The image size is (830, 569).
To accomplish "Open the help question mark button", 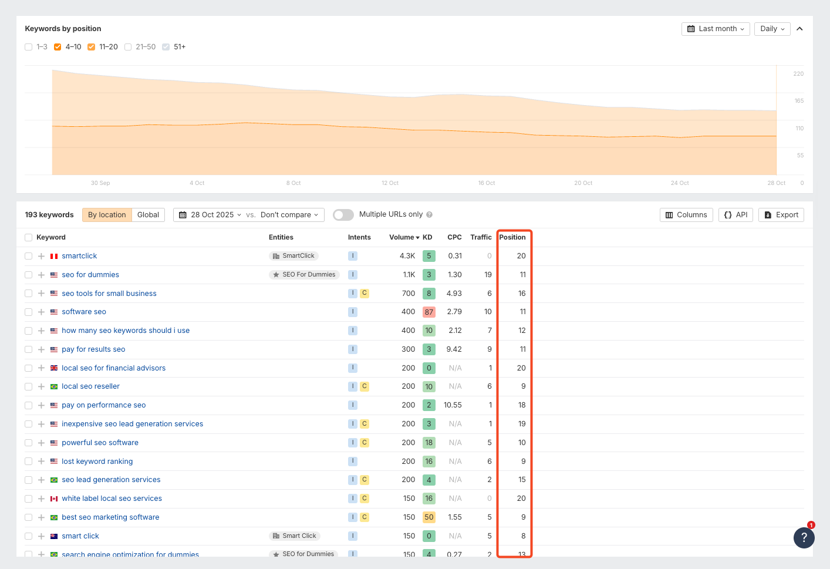I will click(804, 537).
